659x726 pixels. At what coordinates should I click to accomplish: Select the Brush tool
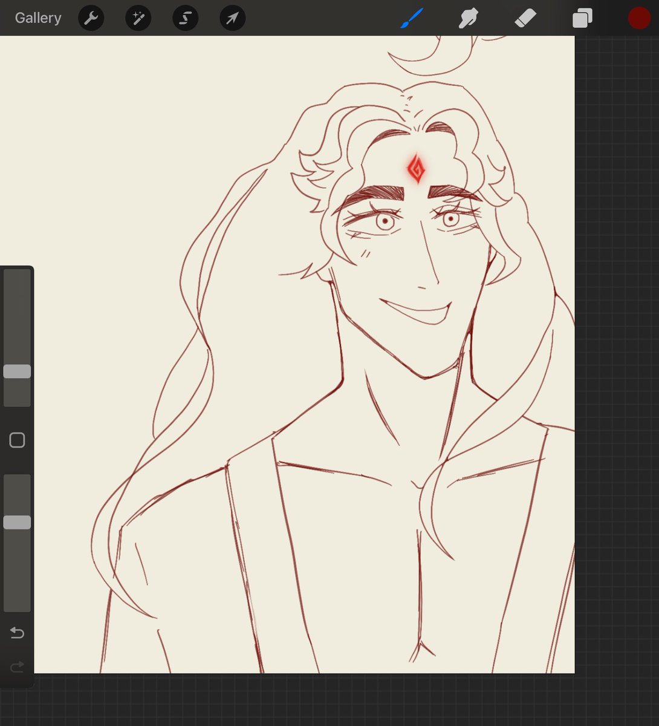(412, 18)
